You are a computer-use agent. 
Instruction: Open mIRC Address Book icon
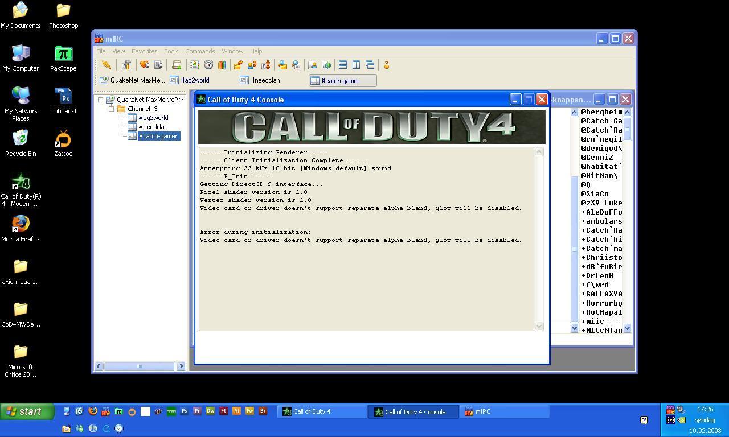[x=195, y=65]
